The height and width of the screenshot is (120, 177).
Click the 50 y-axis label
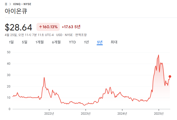click(9, 52)
